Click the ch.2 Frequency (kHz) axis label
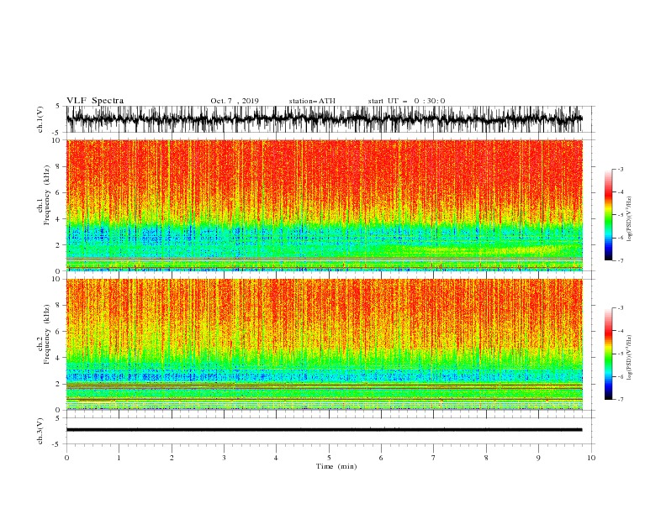Viewport: 666px width, 514px height. click(44, 334)
